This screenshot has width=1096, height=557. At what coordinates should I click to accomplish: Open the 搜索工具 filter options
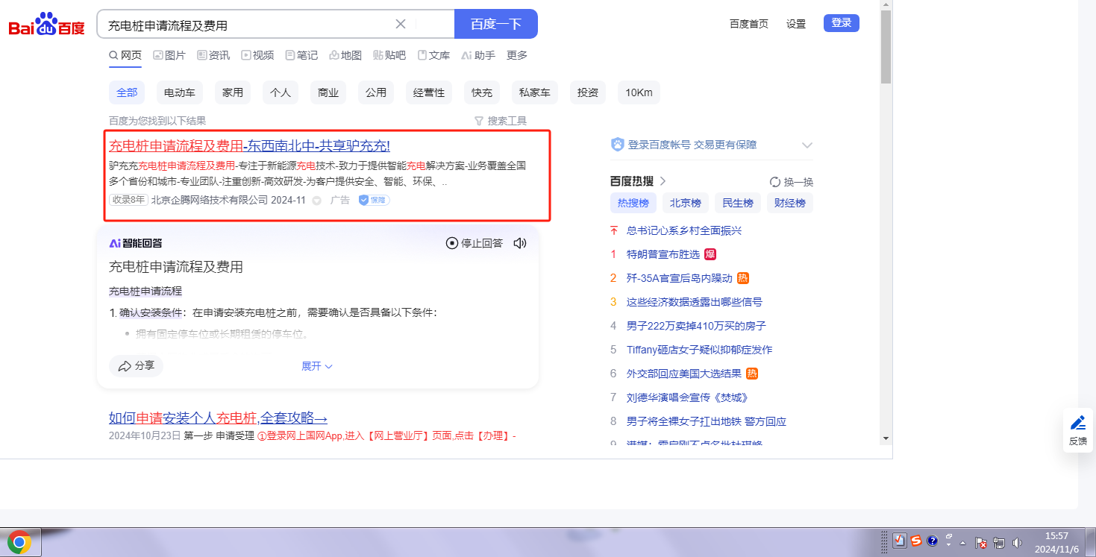[x=501, y=121]
